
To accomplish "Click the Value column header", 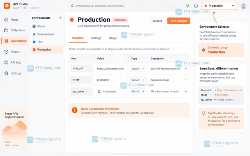I will click(100, 58).
